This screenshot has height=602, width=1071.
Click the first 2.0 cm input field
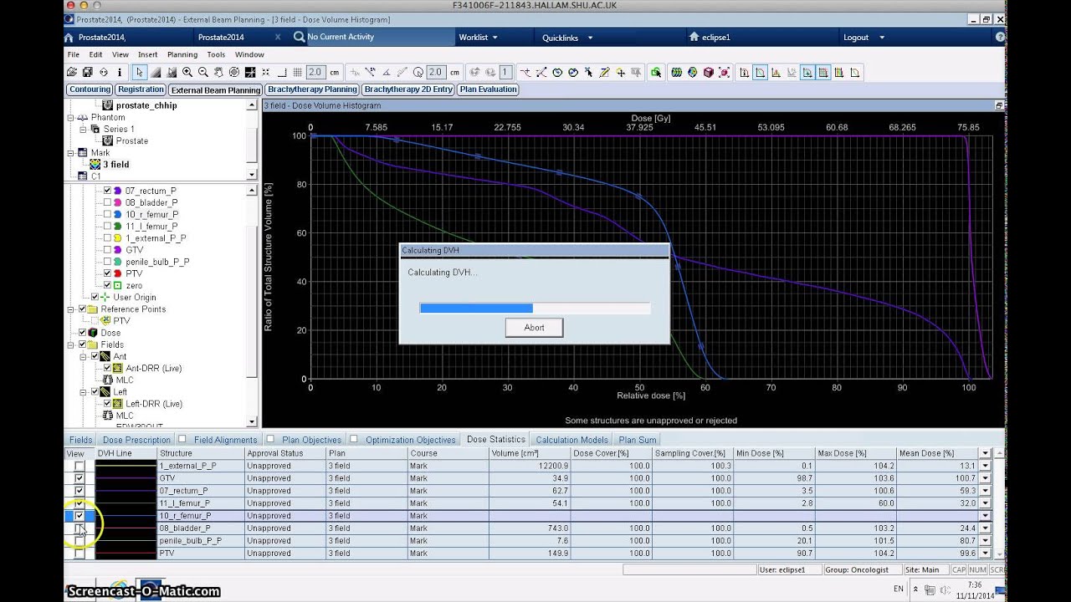315,72
